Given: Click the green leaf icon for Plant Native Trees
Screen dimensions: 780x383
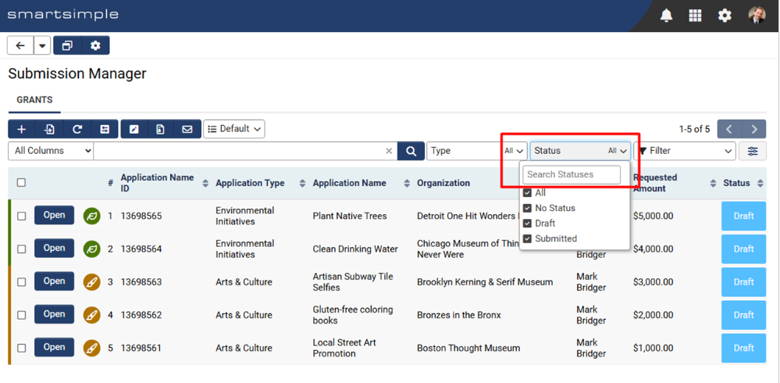Looking at the screenshot, I should (x=91, y=217).
